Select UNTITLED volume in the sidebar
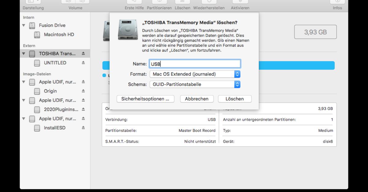368x192 pixels. tap(55, 63)
